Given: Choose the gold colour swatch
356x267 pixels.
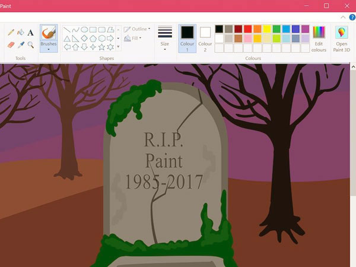Looking at the screenshot, I should point(258,39).
